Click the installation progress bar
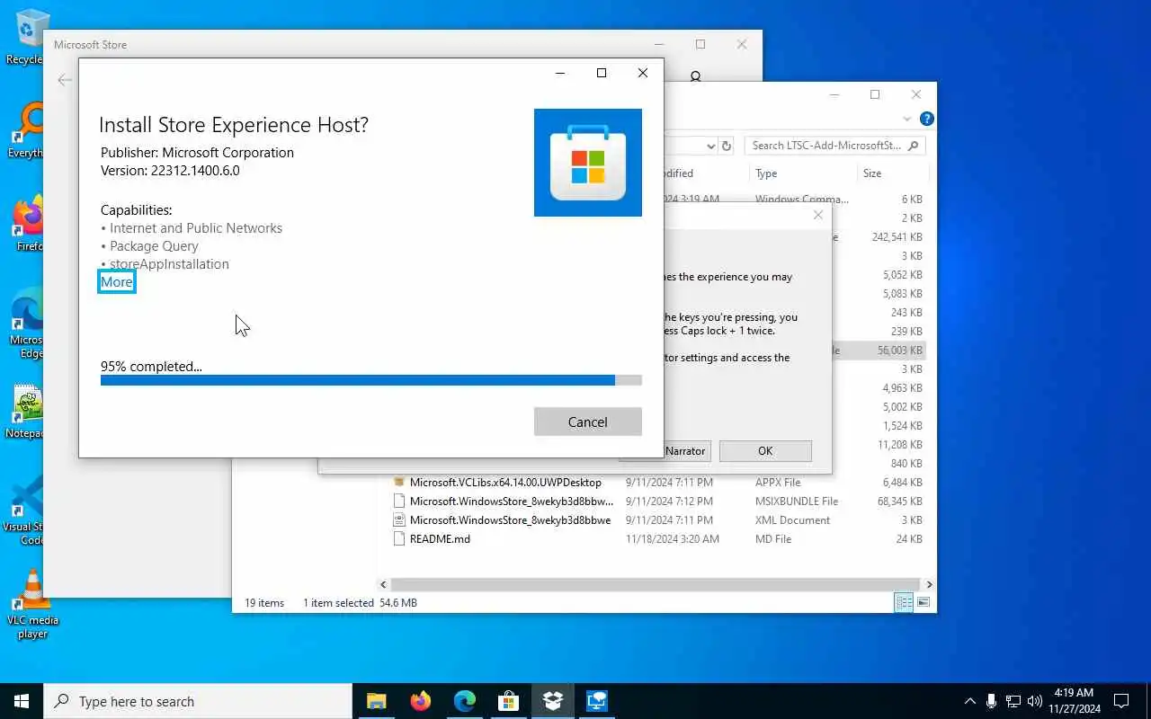The height and width of the screenshot is (719, 1151). 371,380
